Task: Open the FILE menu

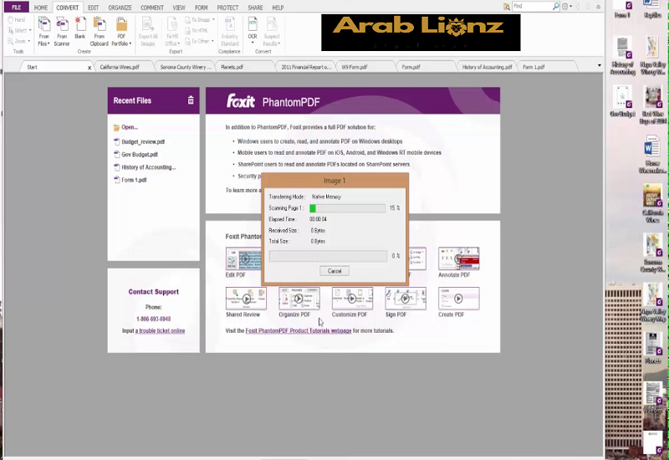Action: pos(16,8)
